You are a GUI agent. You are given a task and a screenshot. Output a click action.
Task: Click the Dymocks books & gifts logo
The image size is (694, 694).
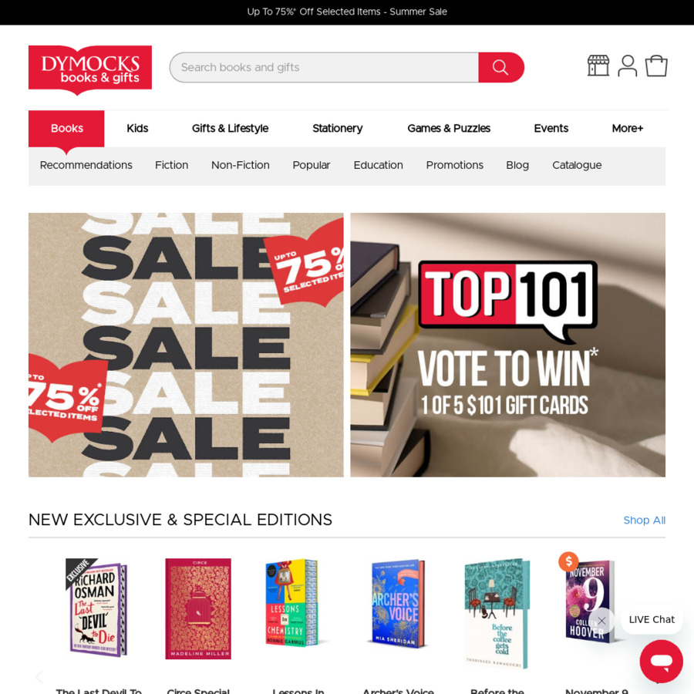[90, 69]
